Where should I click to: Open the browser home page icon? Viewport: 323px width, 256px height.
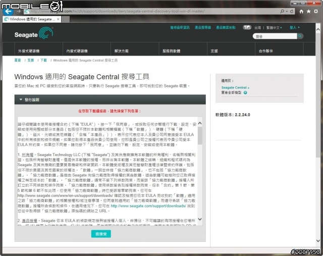pyautogui.click(x=301, y=11)
